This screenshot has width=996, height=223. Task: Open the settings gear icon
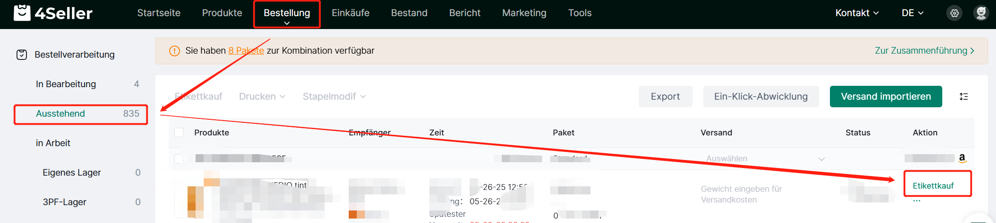954,13
